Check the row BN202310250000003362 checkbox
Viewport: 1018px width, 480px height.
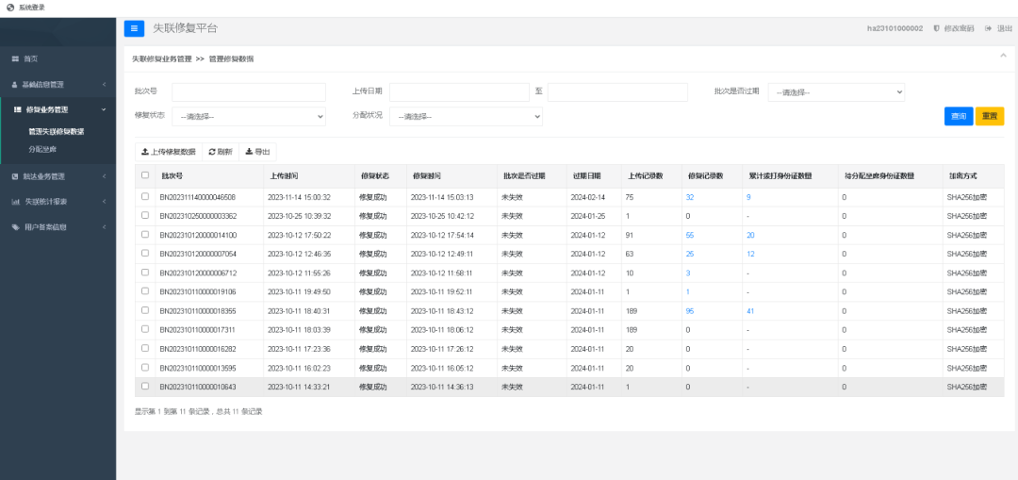(x=145, y=214)
